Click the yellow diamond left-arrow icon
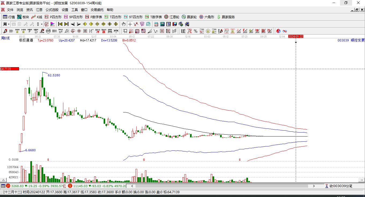The height and width of the screenshot is (197, 365). [85, 24]
